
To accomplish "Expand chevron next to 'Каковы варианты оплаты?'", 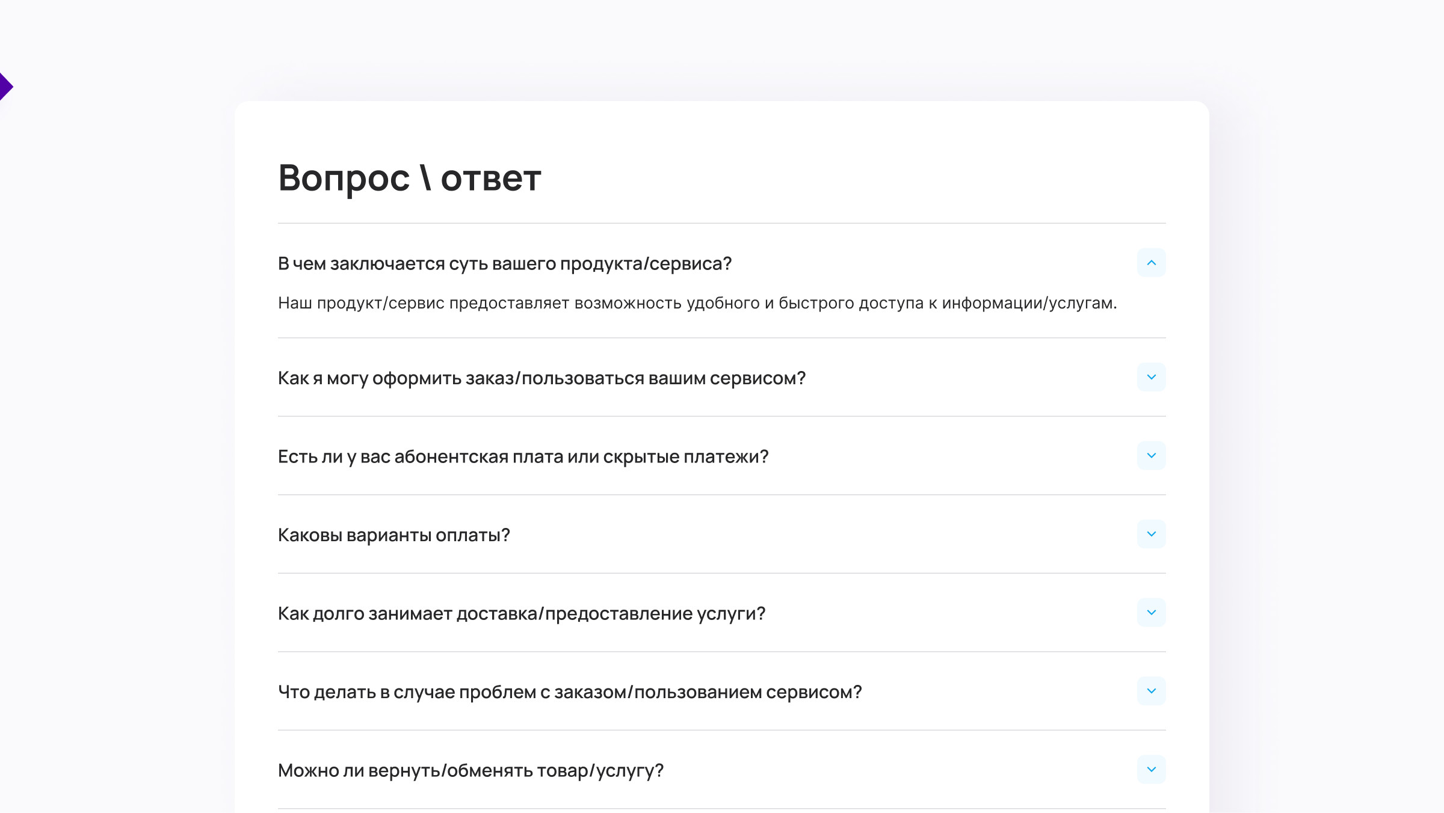I will (x=1151, y=534).
